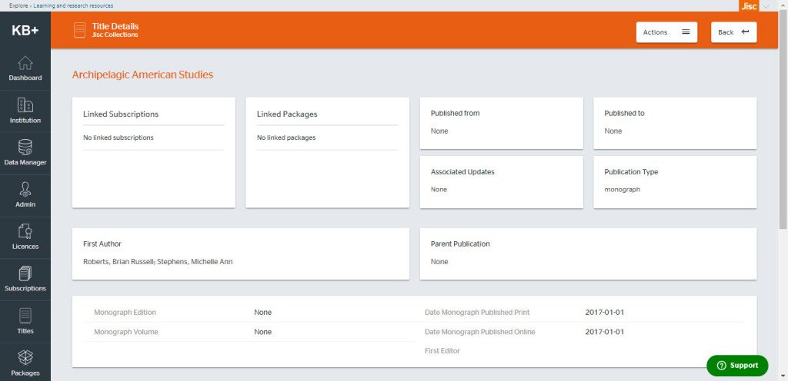788x381 pixels.
Task: Click the Date Monograph Published Print value
Action: (605, 313)
